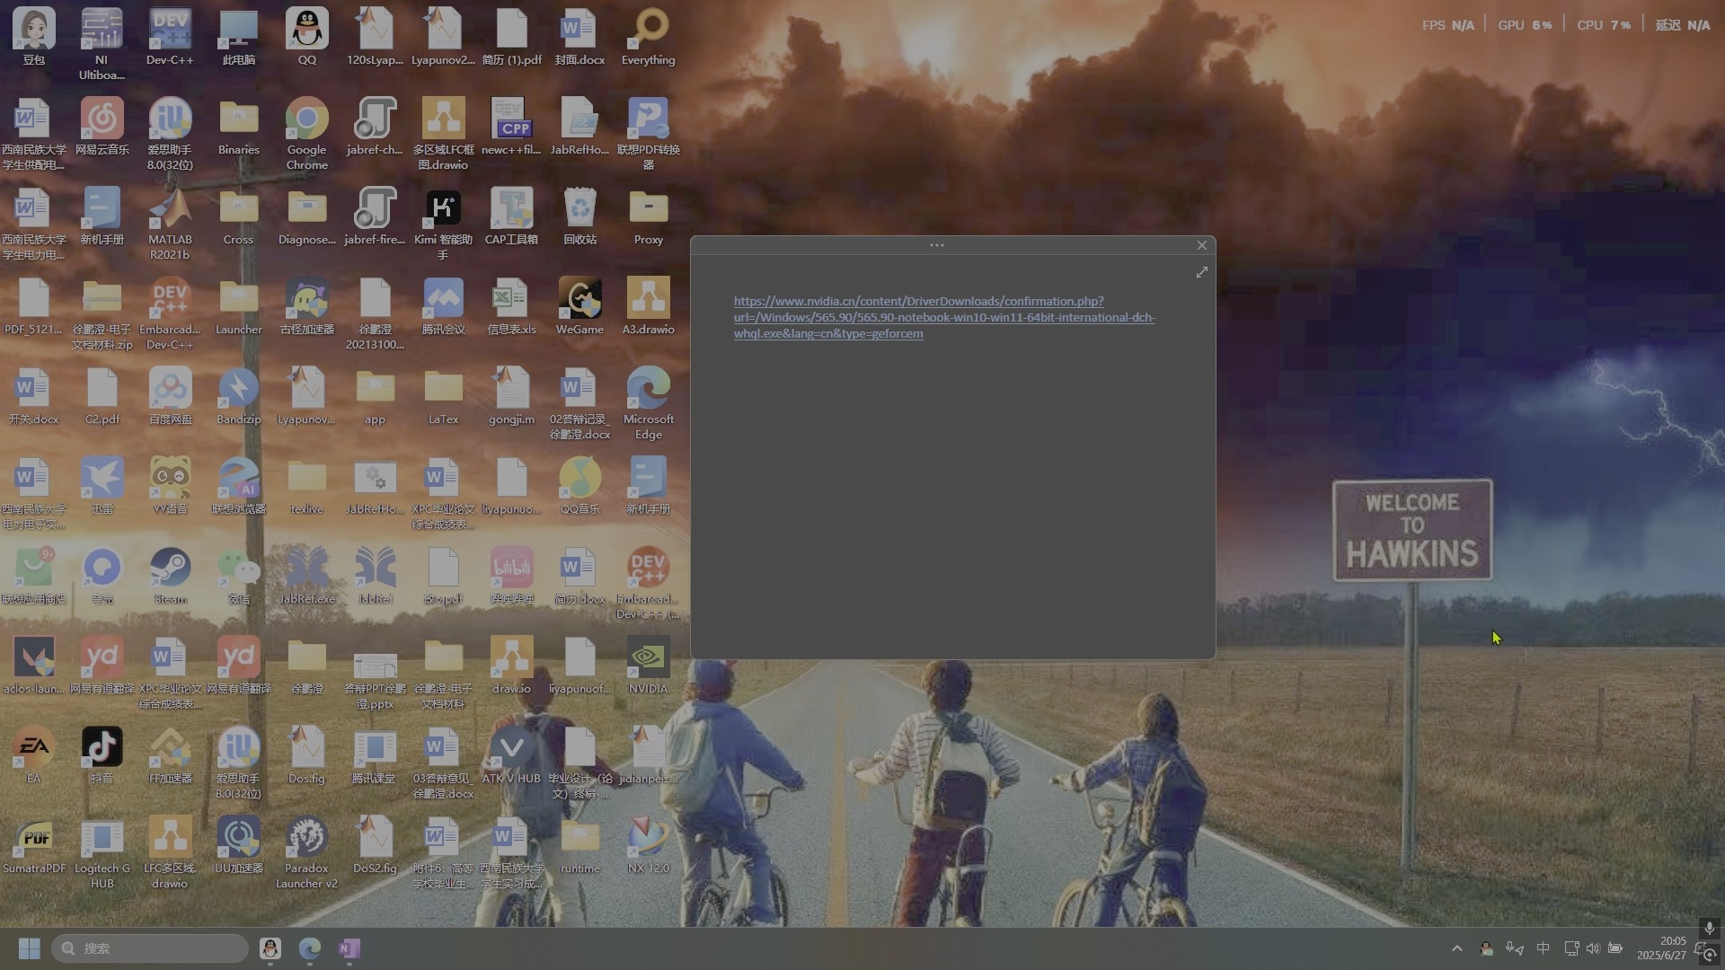Show hidden system tray icons
The image size is (1725, 970).
pyautogui.click(x=1457, y=948)
